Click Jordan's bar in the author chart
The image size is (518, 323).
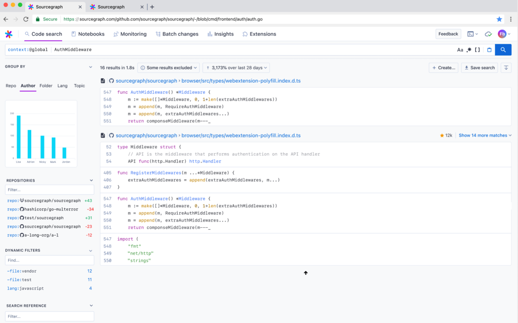coord(65,153)
